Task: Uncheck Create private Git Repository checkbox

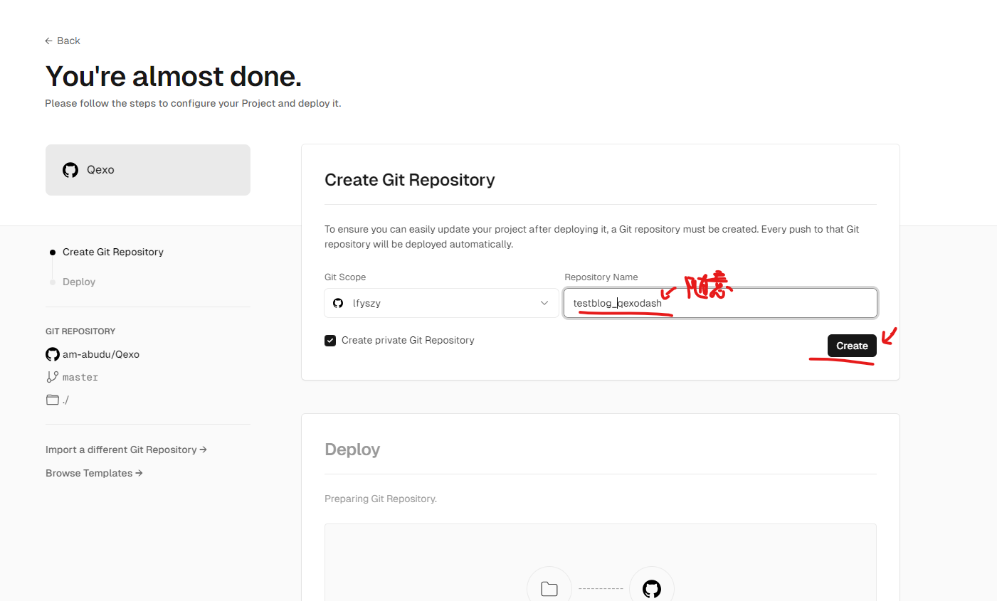Action: 330,341
